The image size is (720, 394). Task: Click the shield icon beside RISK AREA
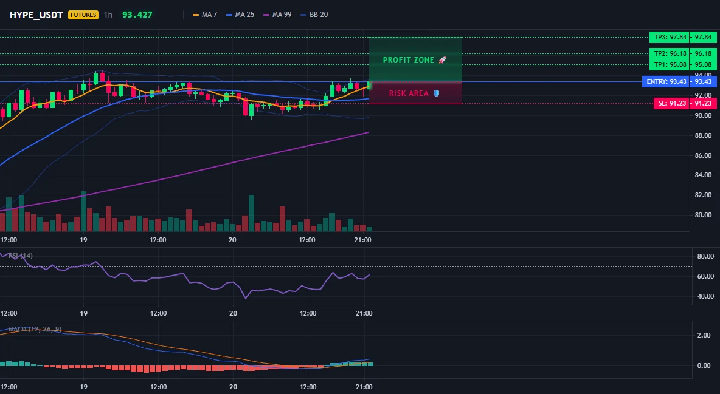[436, 93]
